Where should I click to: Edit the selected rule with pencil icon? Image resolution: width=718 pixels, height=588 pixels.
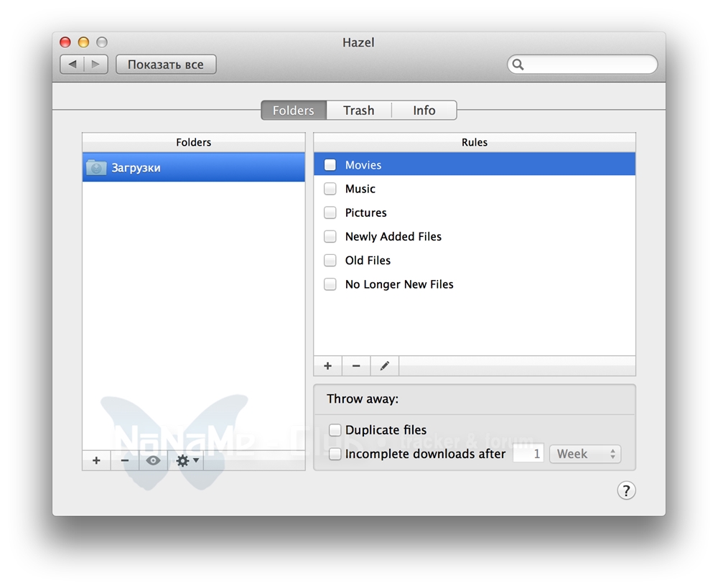pyautogui.click(x=385, y=366)
